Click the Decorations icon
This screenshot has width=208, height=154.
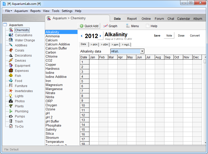point(11,55)
